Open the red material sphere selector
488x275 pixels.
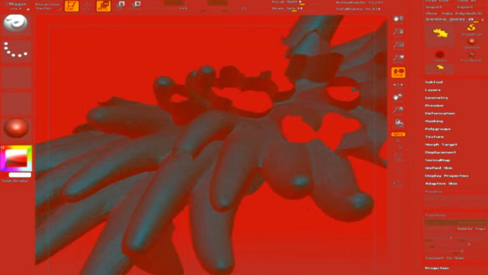16,128
